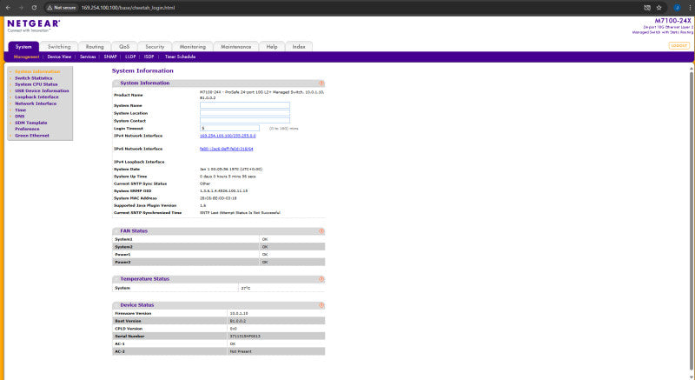695x380 pixels.
Task: Open the QoS tab
Action: click(124, 47)
